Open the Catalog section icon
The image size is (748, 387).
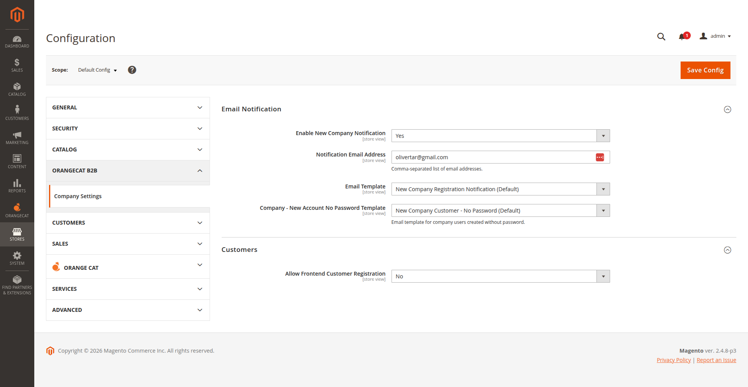pos(17,89)
